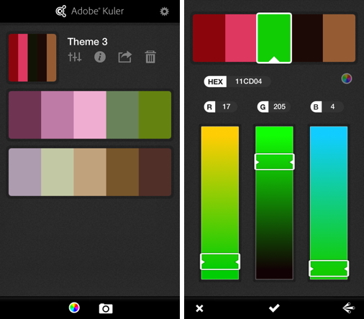Edit the green value 205

click(x=279, y=107)
